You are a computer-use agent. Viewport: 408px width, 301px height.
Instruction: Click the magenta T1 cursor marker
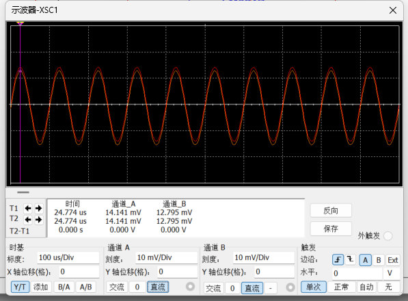[20, 24]
